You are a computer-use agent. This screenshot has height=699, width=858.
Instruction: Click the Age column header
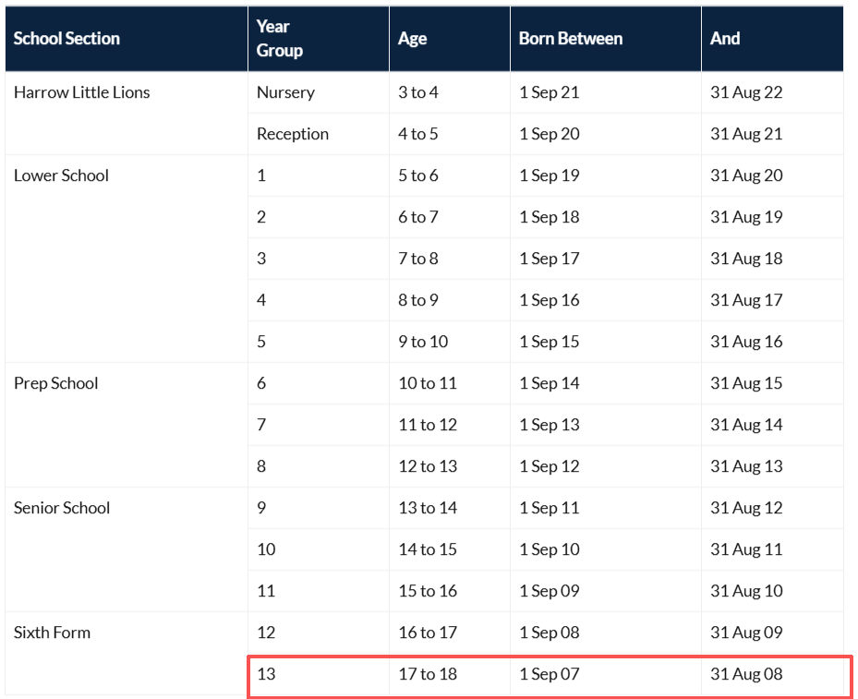[413, 39]
